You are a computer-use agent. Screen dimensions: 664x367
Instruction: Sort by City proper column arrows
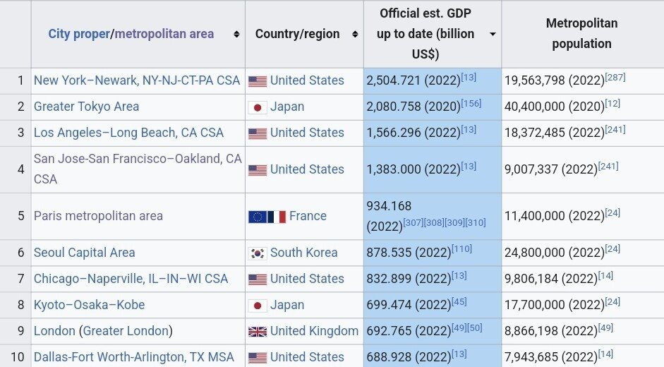(236, 34)
